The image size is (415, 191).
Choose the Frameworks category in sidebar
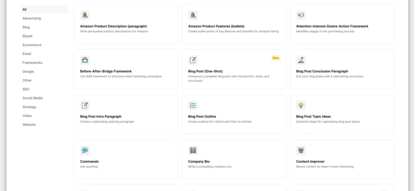click(32, 63)
